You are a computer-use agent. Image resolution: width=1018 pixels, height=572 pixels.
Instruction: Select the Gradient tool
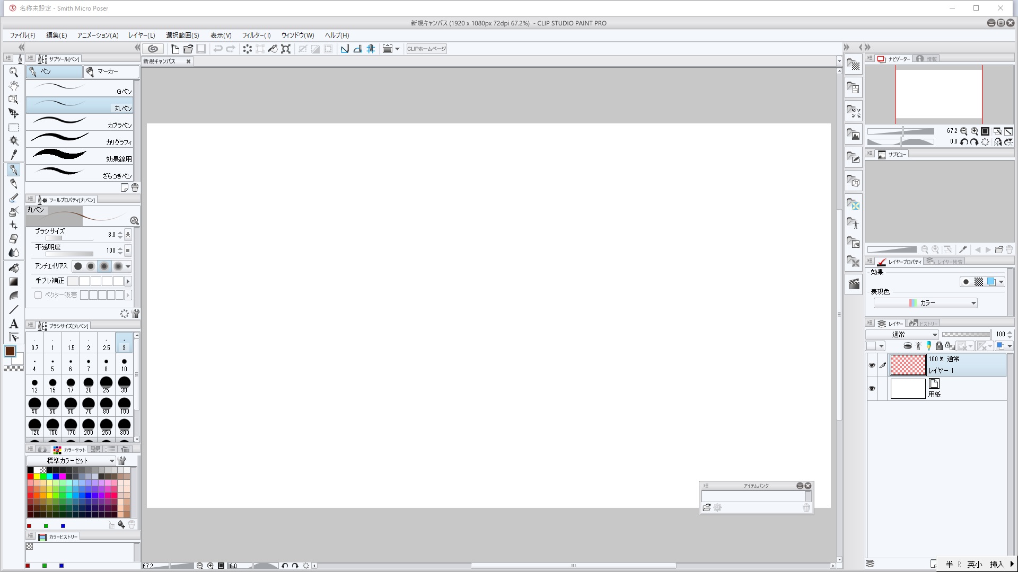pos(14,282)
